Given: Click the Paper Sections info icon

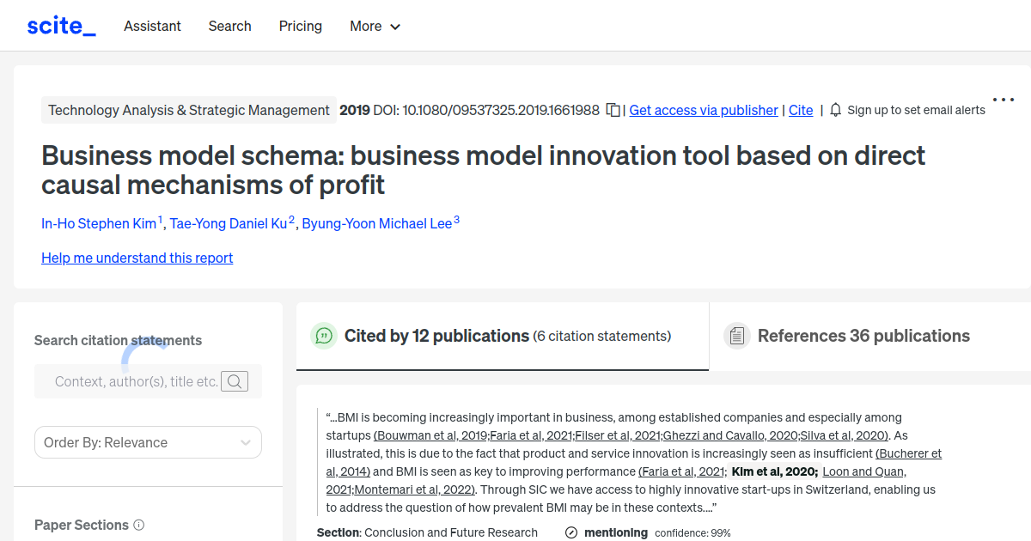Looking at the screenshot, I should click(139, 525).
